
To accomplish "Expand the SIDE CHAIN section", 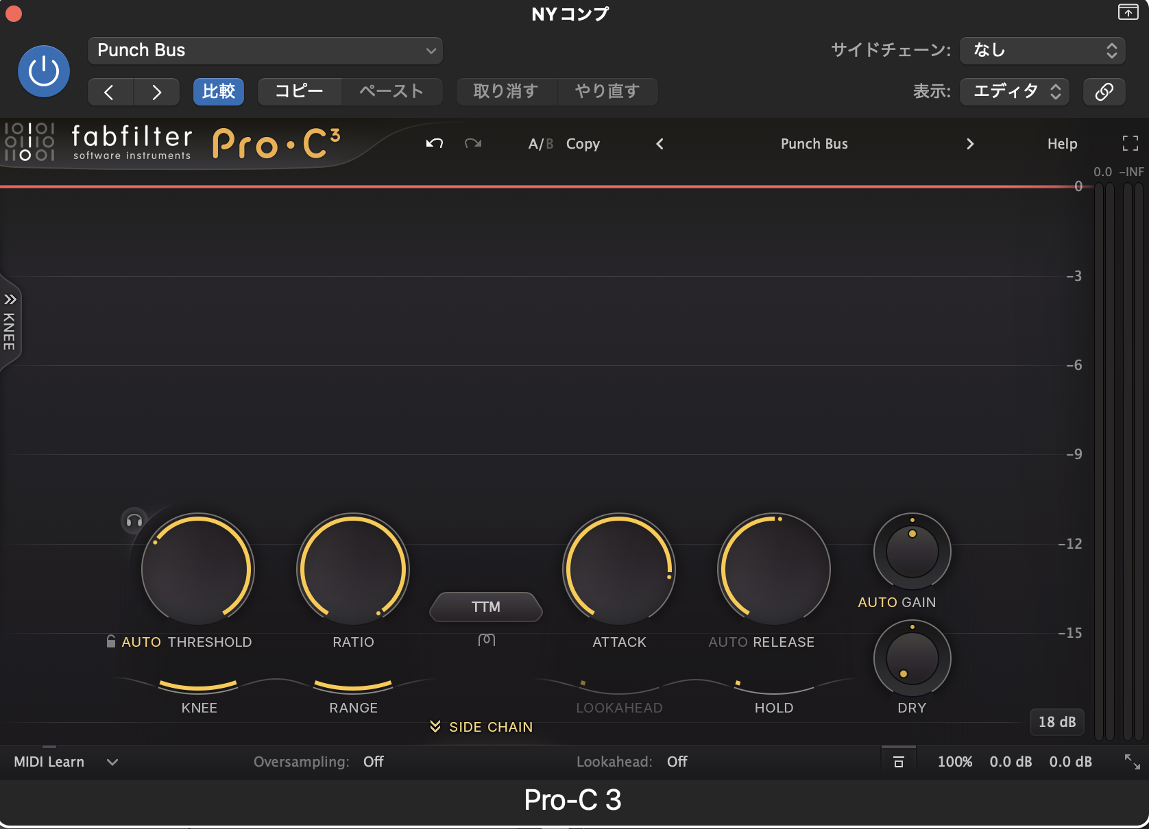I will click(x=482, y=727).
